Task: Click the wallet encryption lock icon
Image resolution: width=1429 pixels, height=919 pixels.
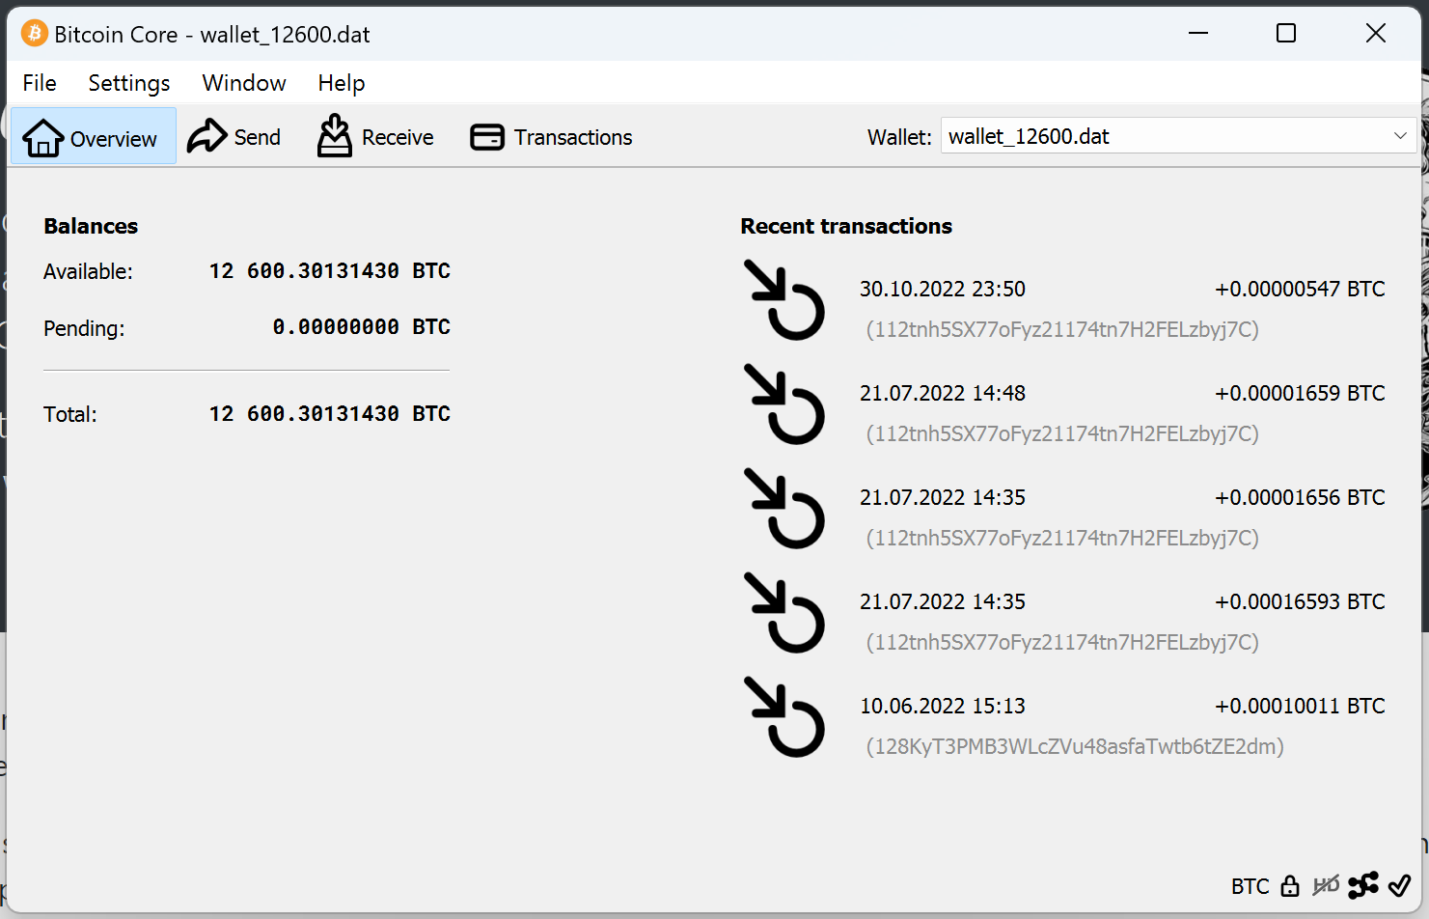Action: coord(1290,886)
